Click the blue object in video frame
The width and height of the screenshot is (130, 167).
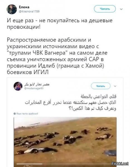[x=110, y=153]
